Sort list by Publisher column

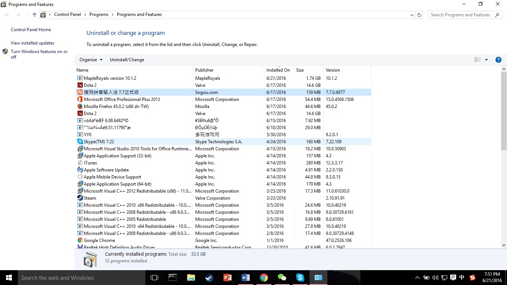(228, 70)
